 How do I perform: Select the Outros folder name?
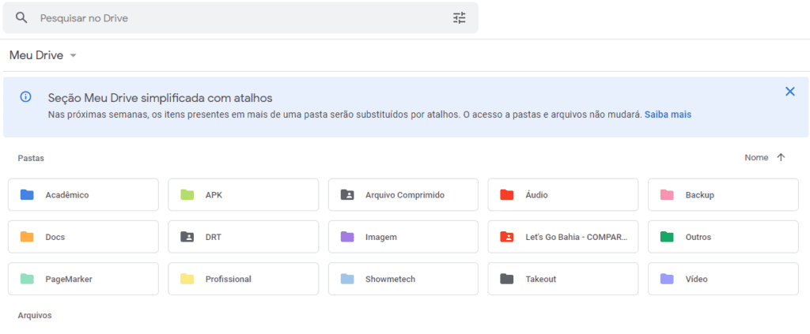[698, 238]
